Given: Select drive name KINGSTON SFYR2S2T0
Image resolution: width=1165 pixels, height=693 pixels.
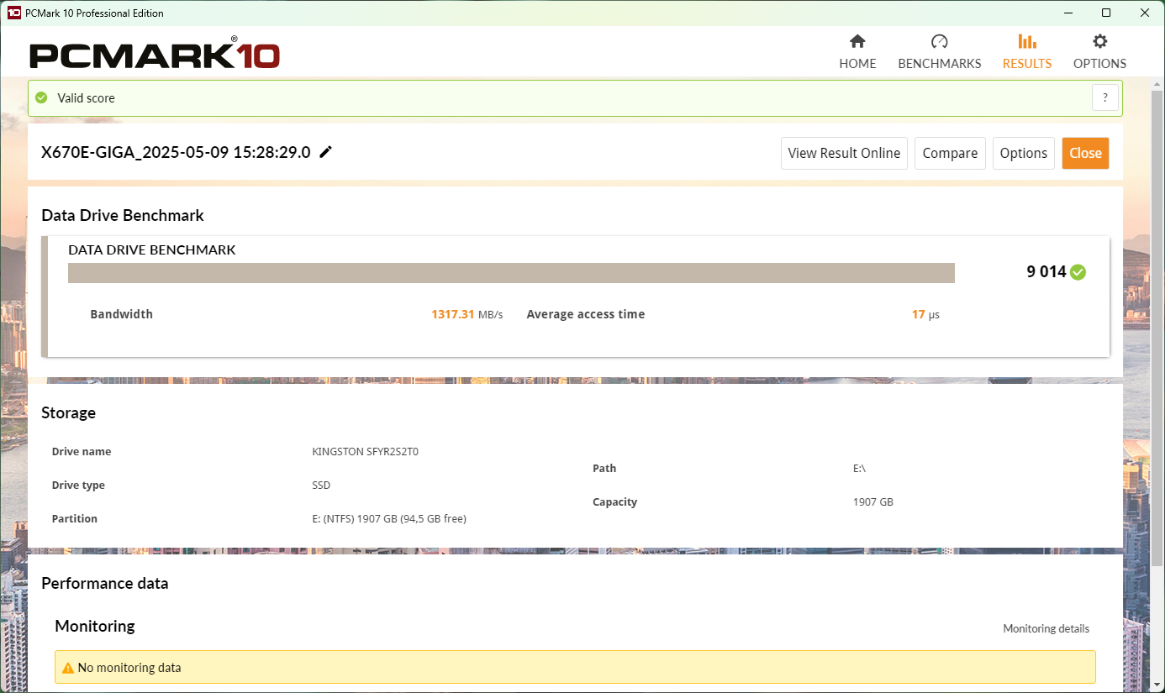Looking at the screenshot, I should (x=365, y=451).
